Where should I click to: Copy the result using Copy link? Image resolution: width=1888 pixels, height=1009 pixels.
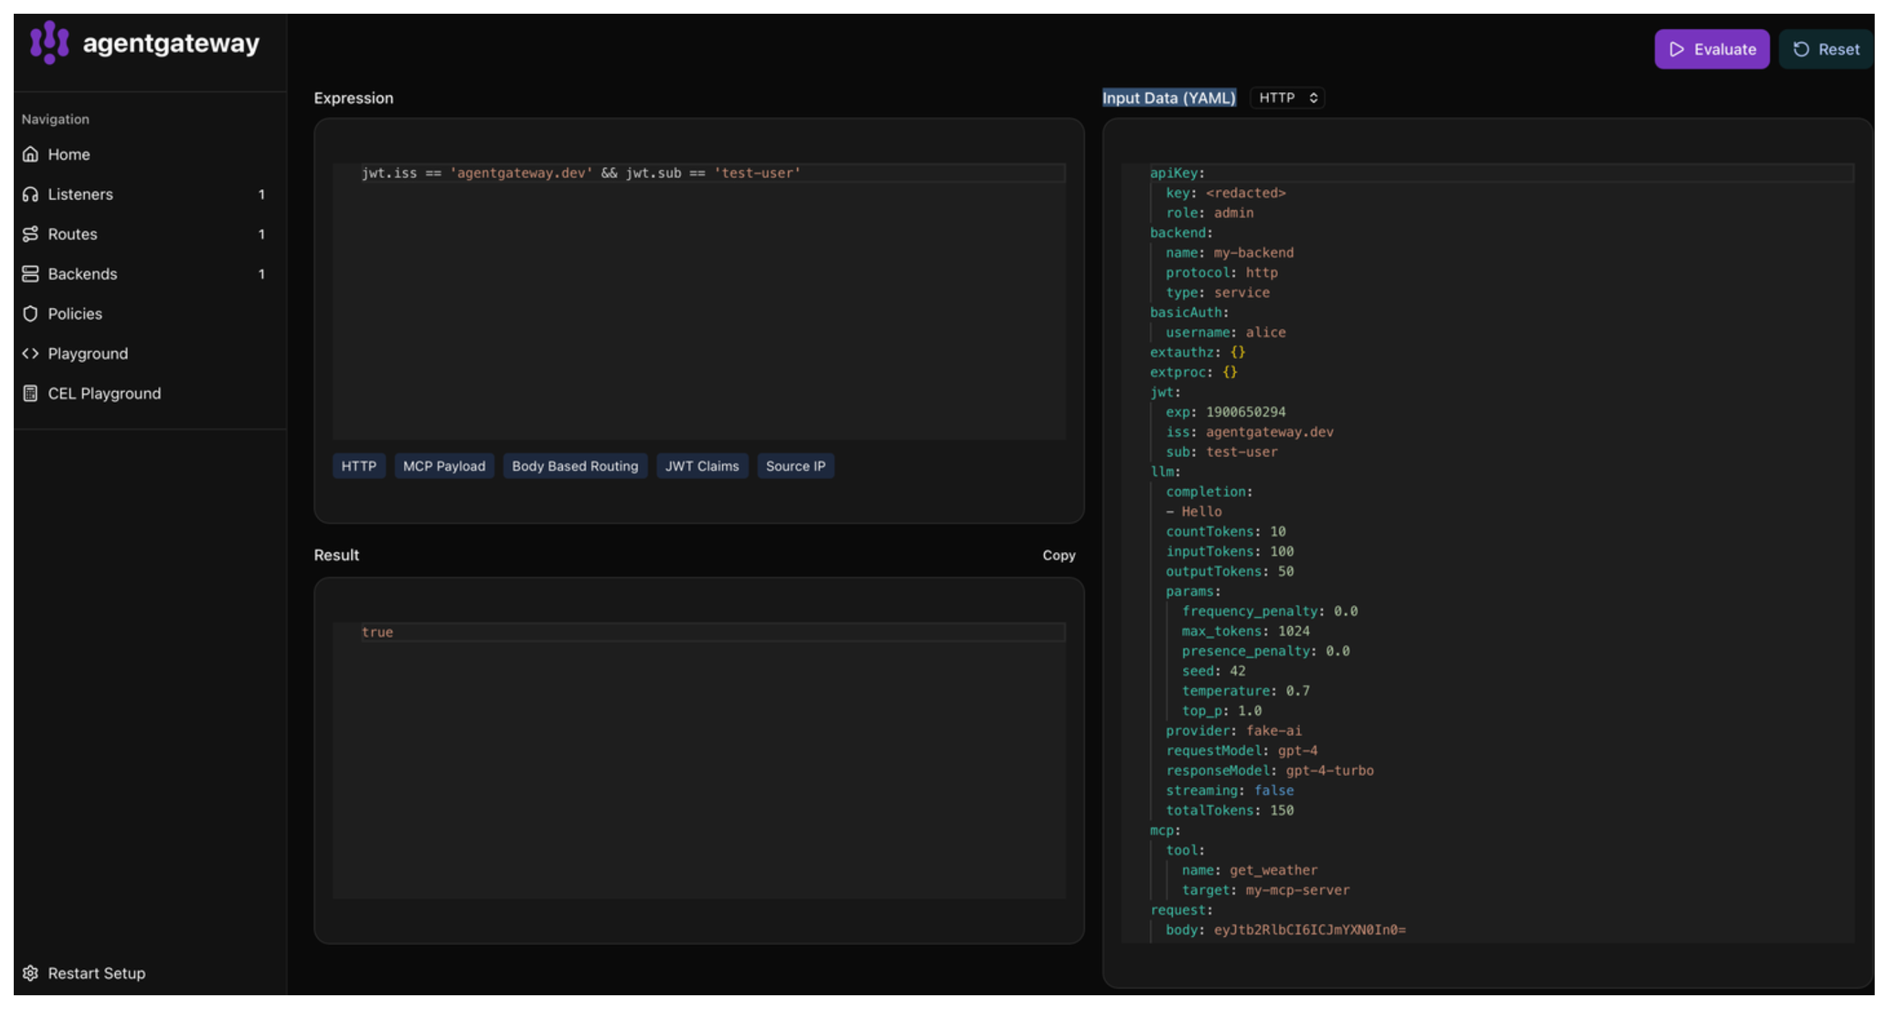1059,555
